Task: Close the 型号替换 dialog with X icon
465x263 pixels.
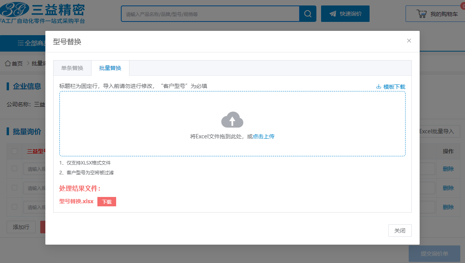Action: tap(409, 41)
